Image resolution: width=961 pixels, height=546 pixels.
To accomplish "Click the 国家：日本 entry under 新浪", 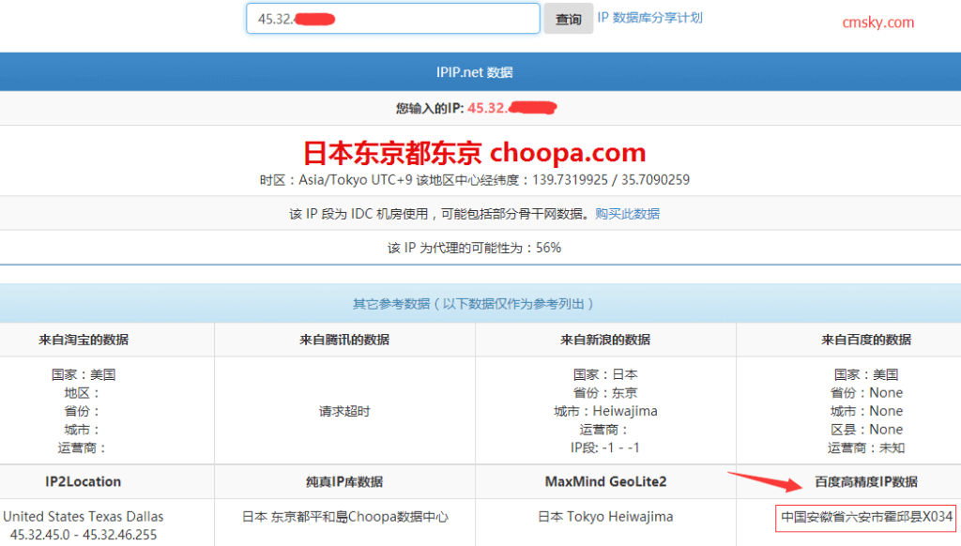I will pos(605,374).
